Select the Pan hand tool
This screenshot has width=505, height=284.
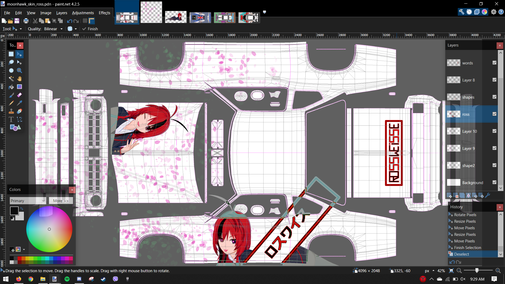pos(19,79)
